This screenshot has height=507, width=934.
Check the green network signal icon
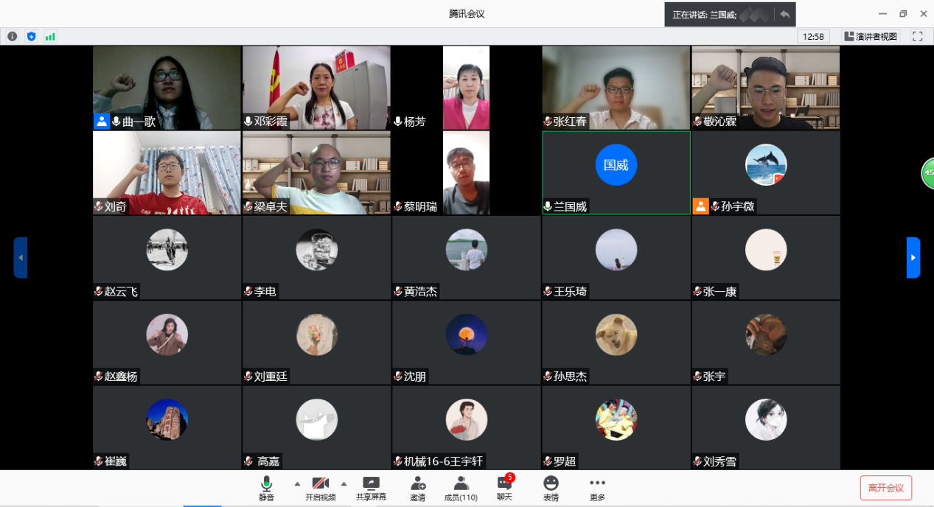(50, 36)
